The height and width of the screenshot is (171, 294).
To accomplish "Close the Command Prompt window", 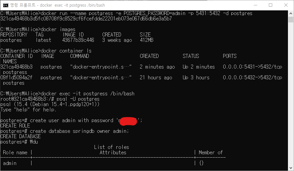I will coord(286,5).
